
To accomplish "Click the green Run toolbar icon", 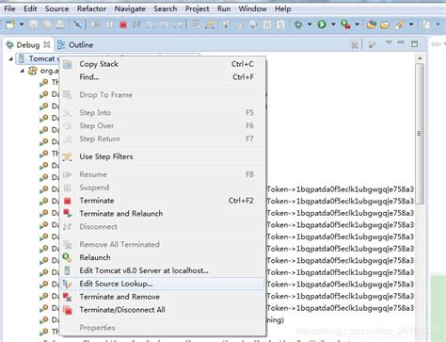I will pyautogui.click(x=322, y=24).
